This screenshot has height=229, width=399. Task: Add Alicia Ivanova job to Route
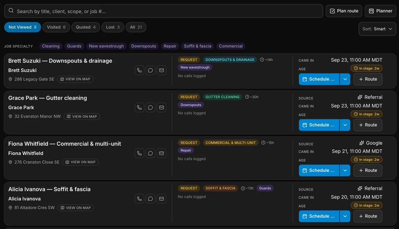coord(368,216)
